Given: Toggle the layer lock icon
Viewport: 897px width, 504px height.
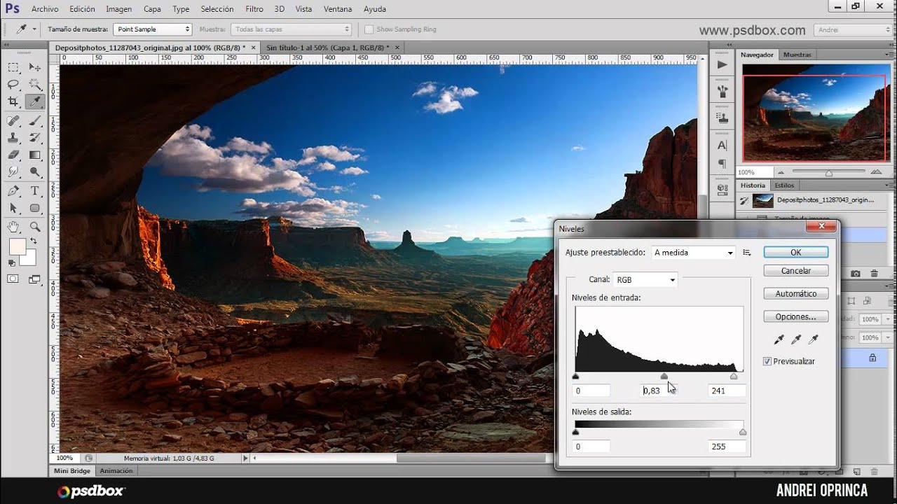Looking at the screenshot, I should click(x=872, y=358).
